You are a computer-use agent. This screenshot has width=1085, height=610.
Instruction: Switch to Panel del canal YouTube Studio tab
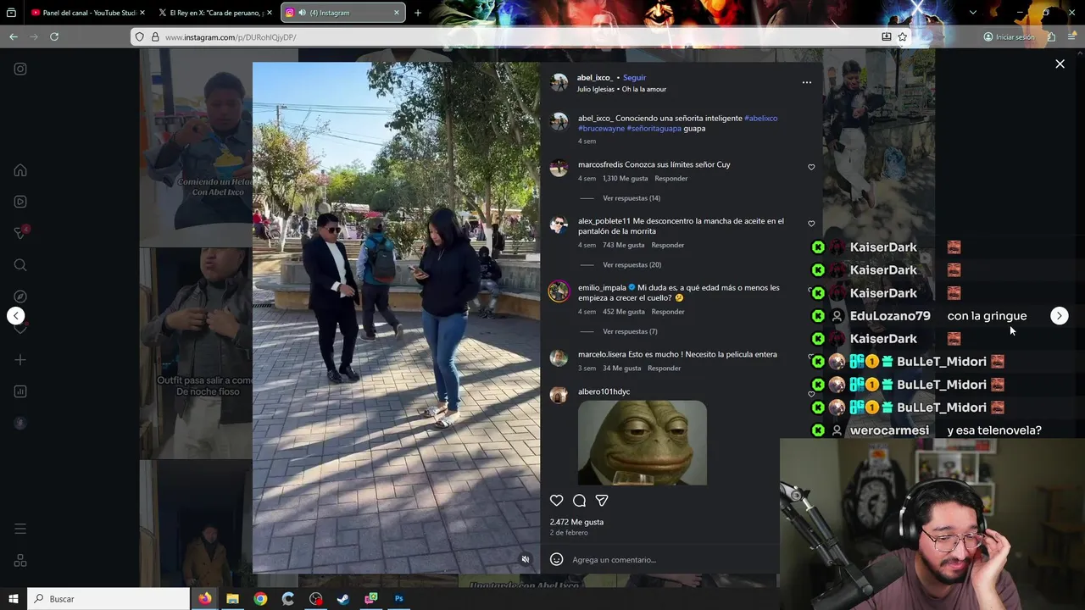[x=86, y=13]
